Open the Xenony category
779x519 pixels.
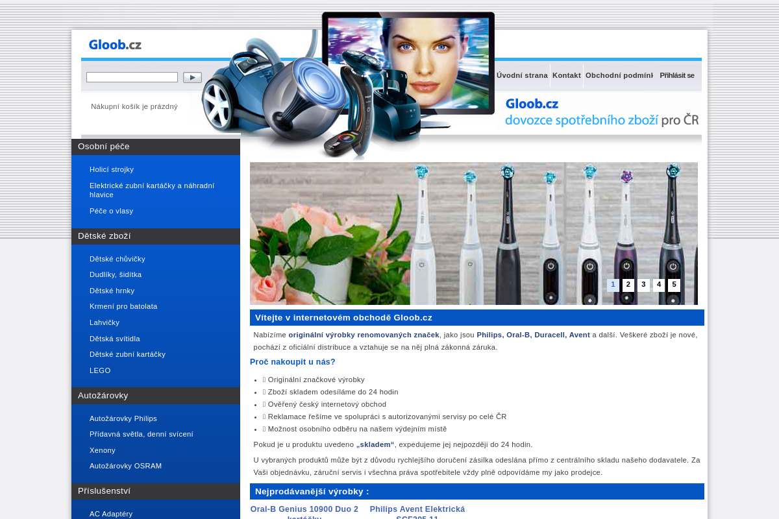(103, 450)
